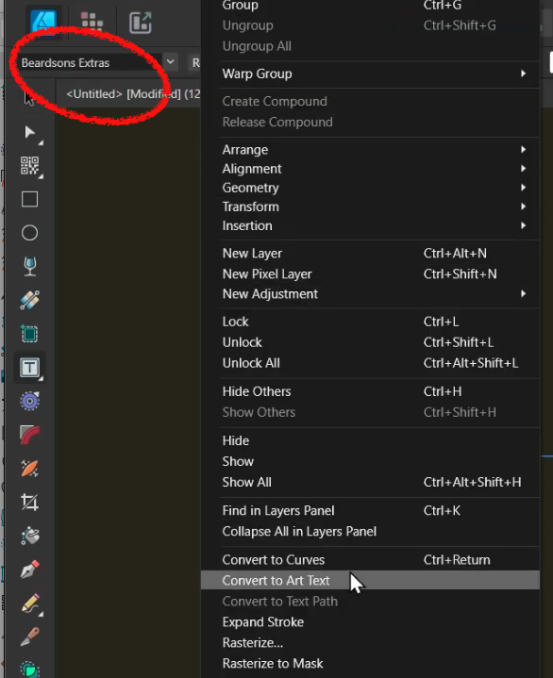Select the Ellipse tool
The height and width of the screenshot is (678, 553).
click(x=29, y=233)
